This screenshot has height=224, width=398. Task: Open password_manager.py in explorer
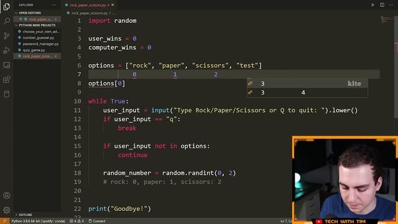[40, 44]
